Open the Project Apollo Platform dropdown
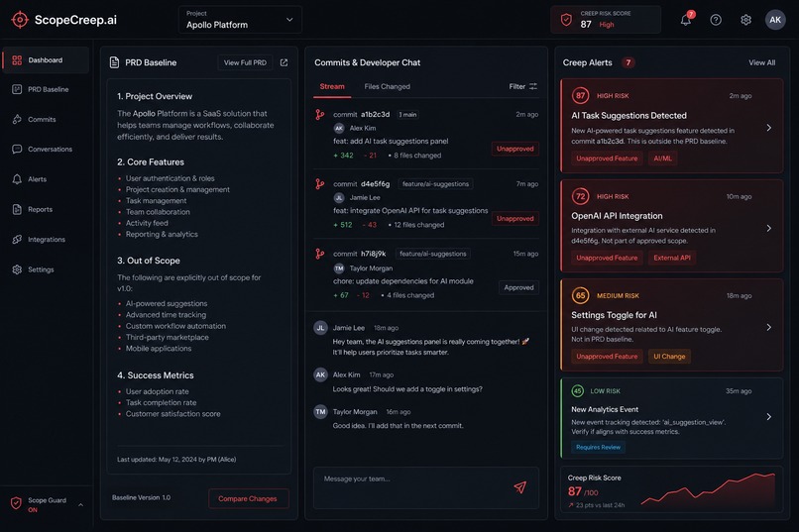The height and width of the screenshot is (532, 799). coord(240,20)
